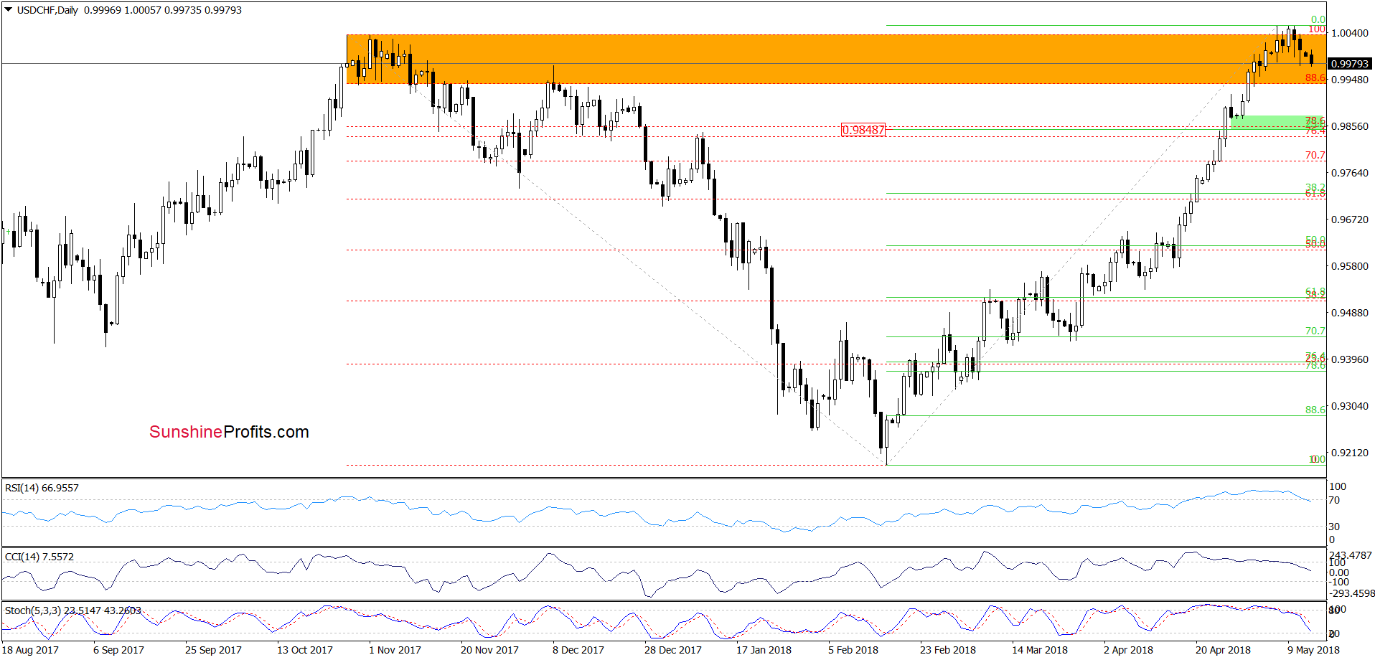Click the dropdown triangle beside USDCHF,Daily
Viewport: 1375px width, 660px height.
click(x=9, y=10)
